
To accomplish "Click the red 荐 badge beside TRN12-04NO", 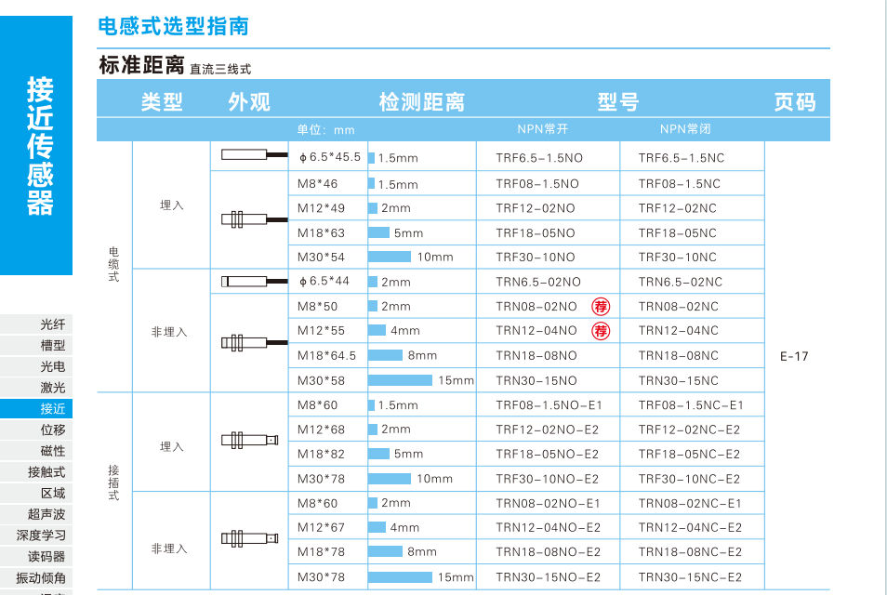I will pyautogui.click(x=602, y=331).
